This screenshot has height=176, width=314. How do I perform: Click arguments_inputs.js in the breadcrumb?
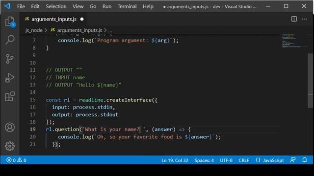coord(79,30)
